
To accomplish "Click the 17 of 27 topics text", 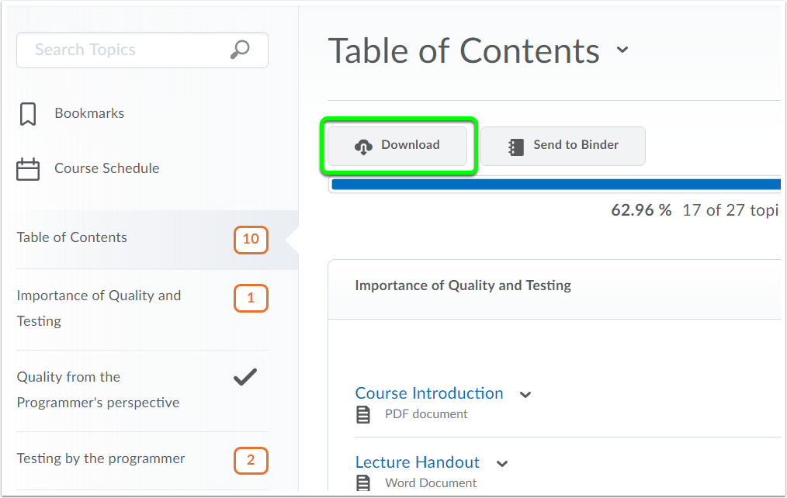I will pyautogui.click(x=731, y=210).
